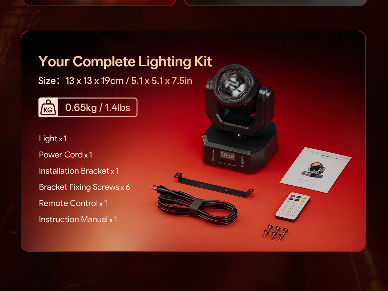
Task: Select the 'Power Cord x 1' list item
Action: click(66, 155)
